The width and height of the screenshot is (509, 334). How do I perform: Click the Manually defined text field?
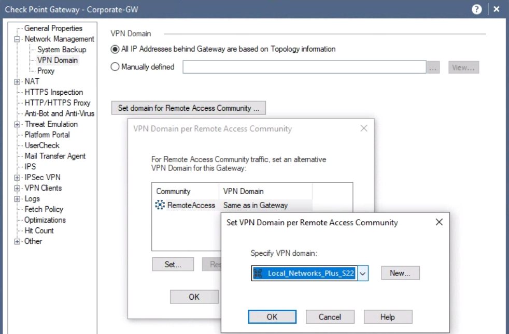click(x=304, y=67)
